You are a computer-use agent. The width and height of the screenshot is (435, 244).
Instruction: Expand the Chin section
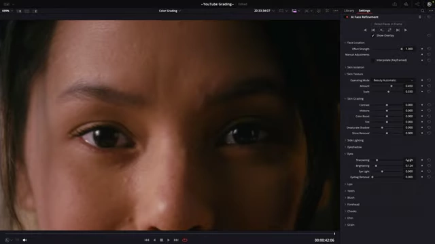pos(345,218)
